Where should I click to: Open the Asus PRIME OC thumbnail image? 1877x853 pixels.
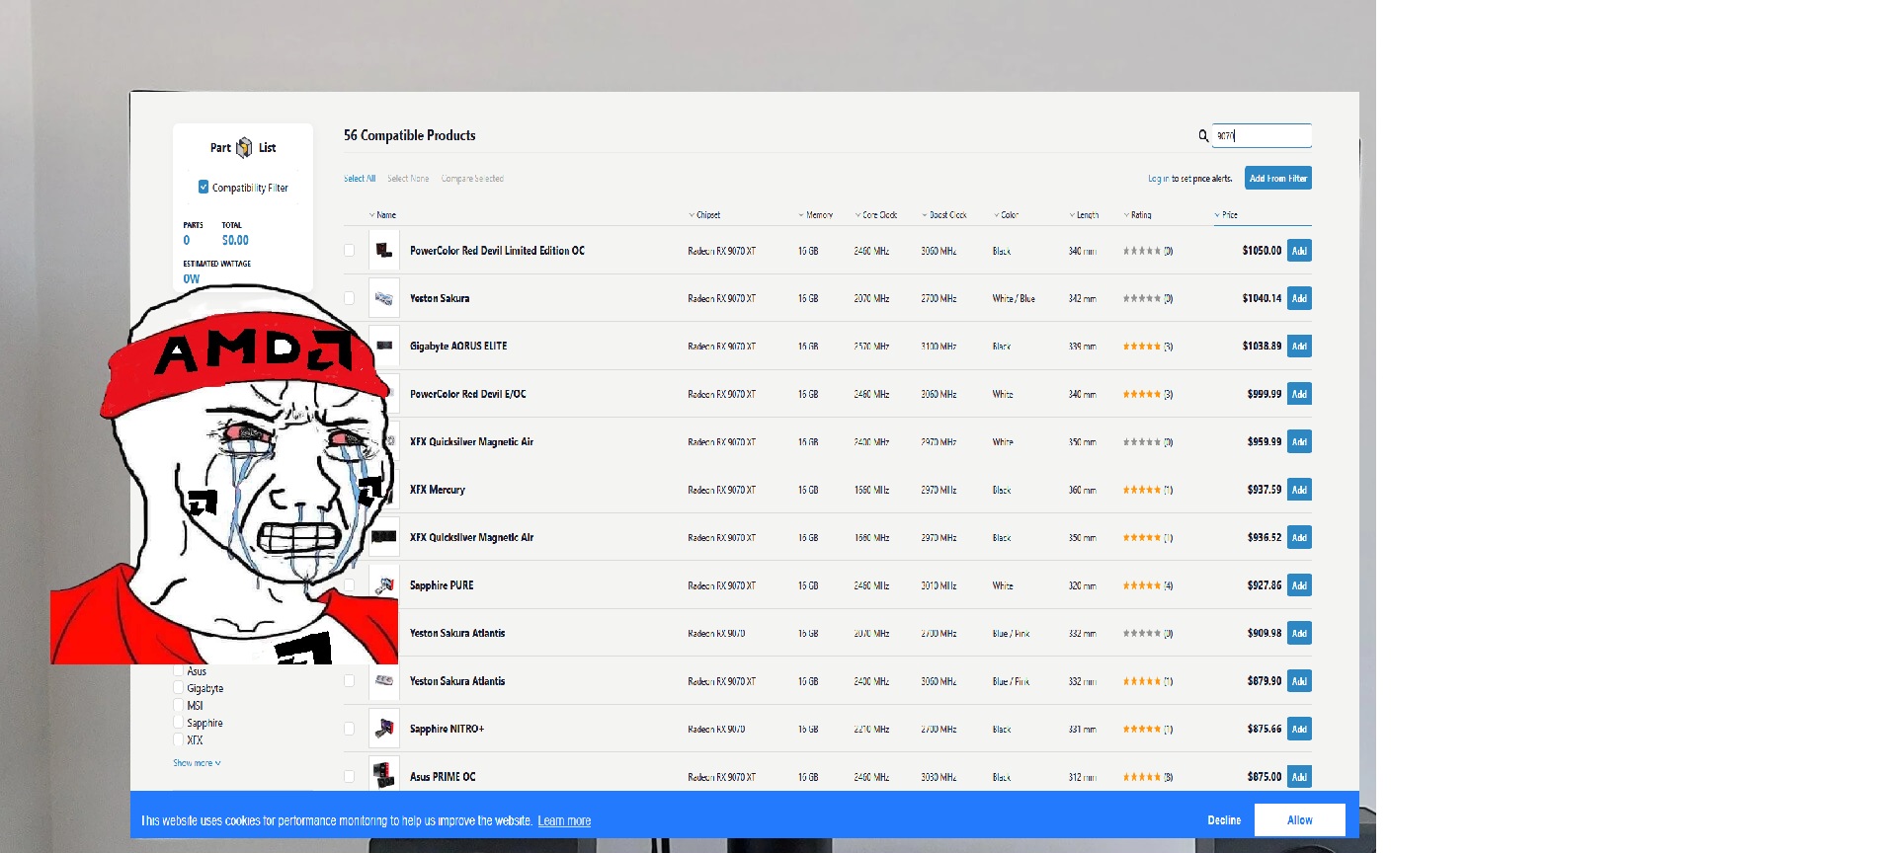pyautogui.click(x=384, y=776)
